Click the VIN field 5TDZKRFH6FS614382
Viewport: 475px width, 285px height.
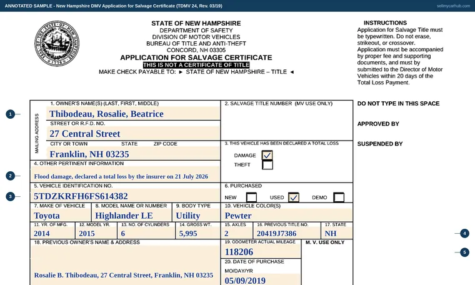(x=125, y=196)
